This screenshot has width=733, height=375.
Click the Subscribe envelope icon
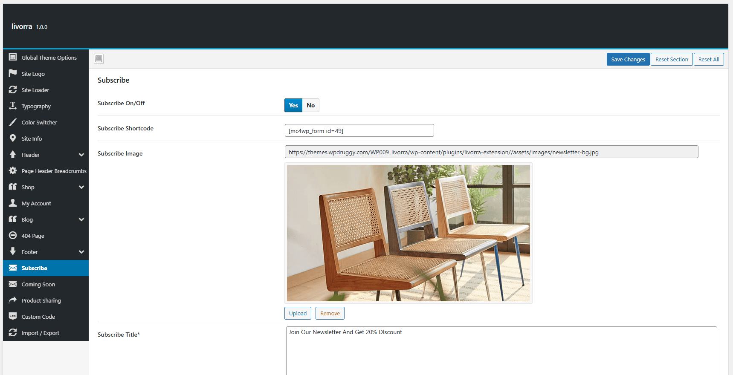[13, 268]
